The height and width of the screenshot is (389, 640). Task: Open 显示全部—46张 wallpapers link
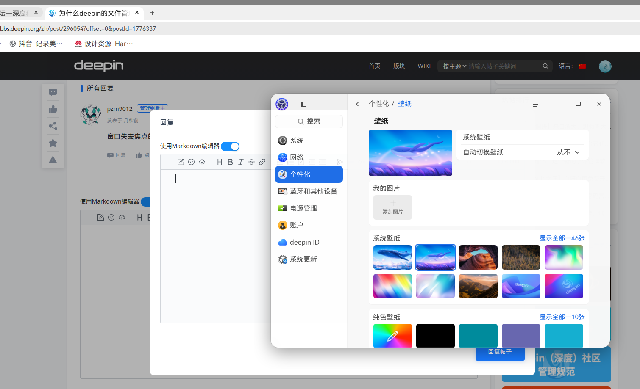[x=562, y=238]
